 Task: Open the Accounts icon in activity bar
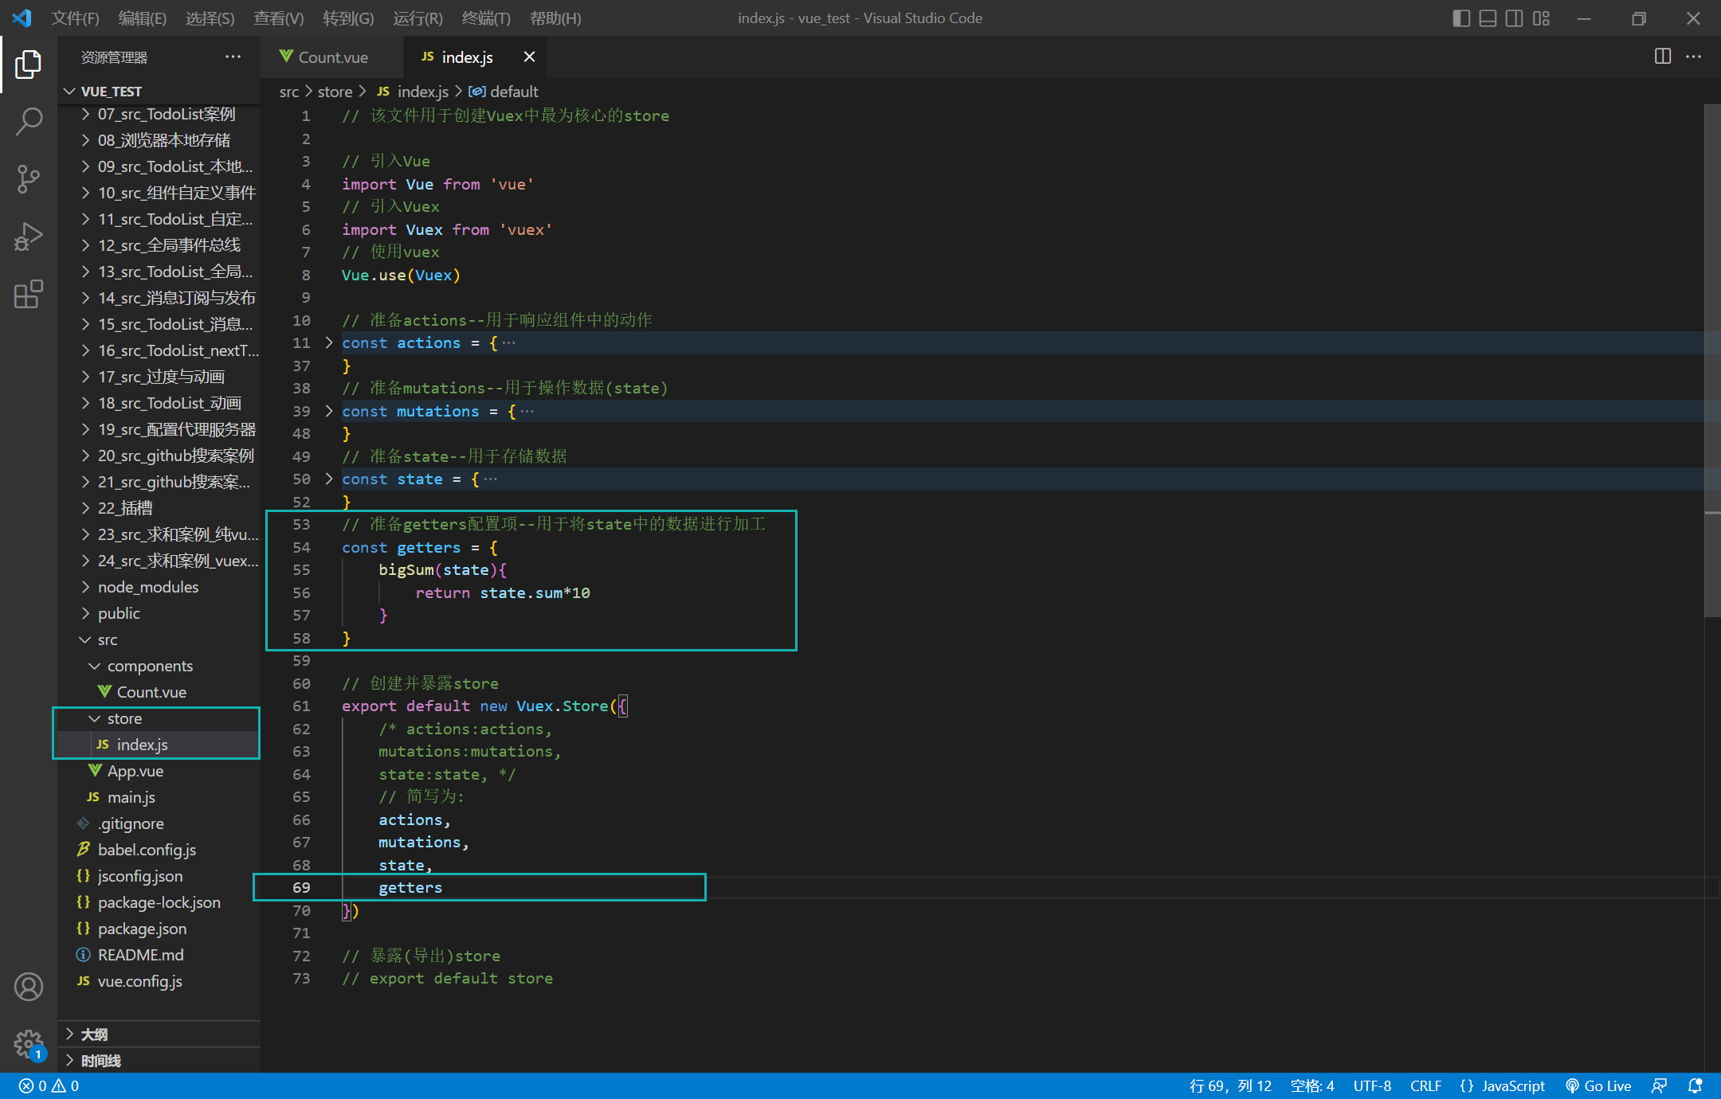click(29, 987)
